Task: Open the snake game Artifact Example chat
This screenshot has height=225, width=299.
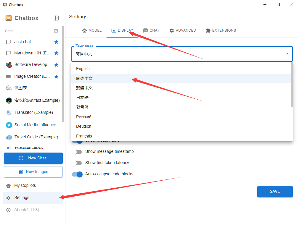Action: click(37, 101)
